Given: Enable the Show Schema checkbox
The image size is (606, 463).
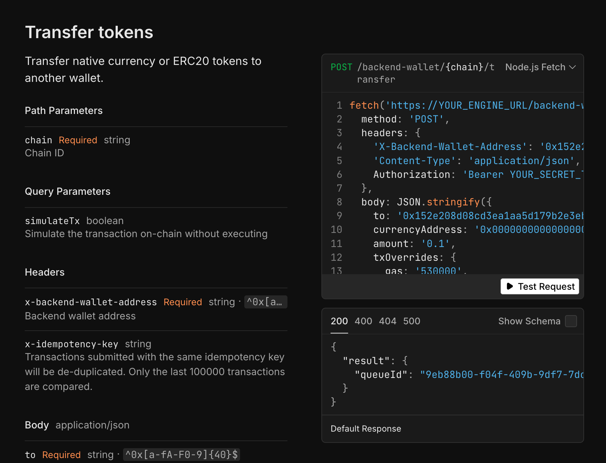Looking at the screenshot, I should click(571, 321).
